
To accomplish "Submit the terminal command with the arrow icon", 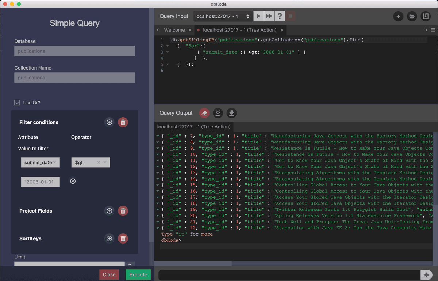I will point(426,275).
